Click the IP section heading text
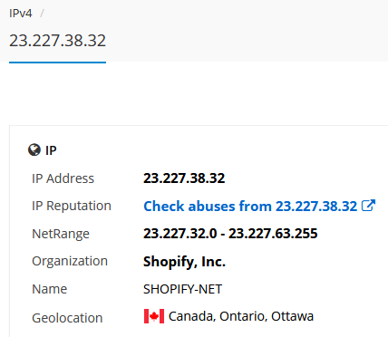The height and width of the screenshot is (337, 388). tap(51, 150)
